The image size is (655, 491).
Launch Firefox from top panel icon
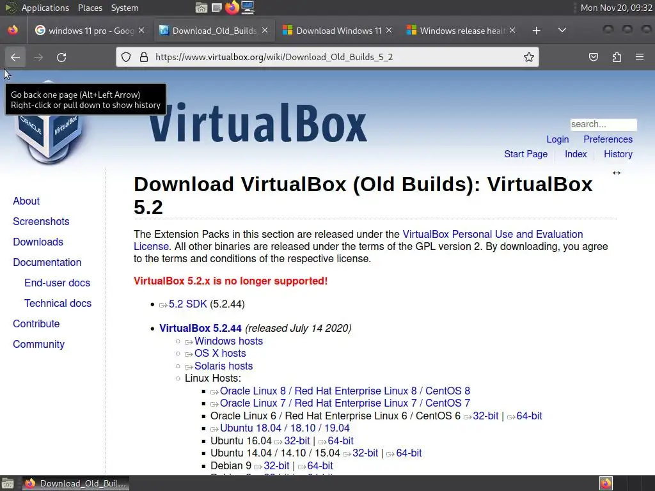(232, 8)
